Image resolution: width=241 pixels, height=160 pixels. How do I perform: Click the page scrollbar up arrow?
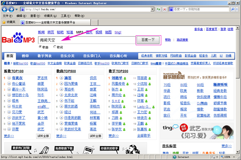tap(237, 28)
